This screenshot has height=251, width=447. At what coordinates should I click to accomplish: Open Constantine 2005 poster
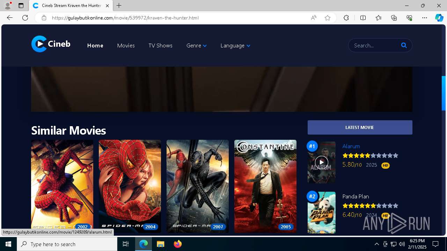265,186
